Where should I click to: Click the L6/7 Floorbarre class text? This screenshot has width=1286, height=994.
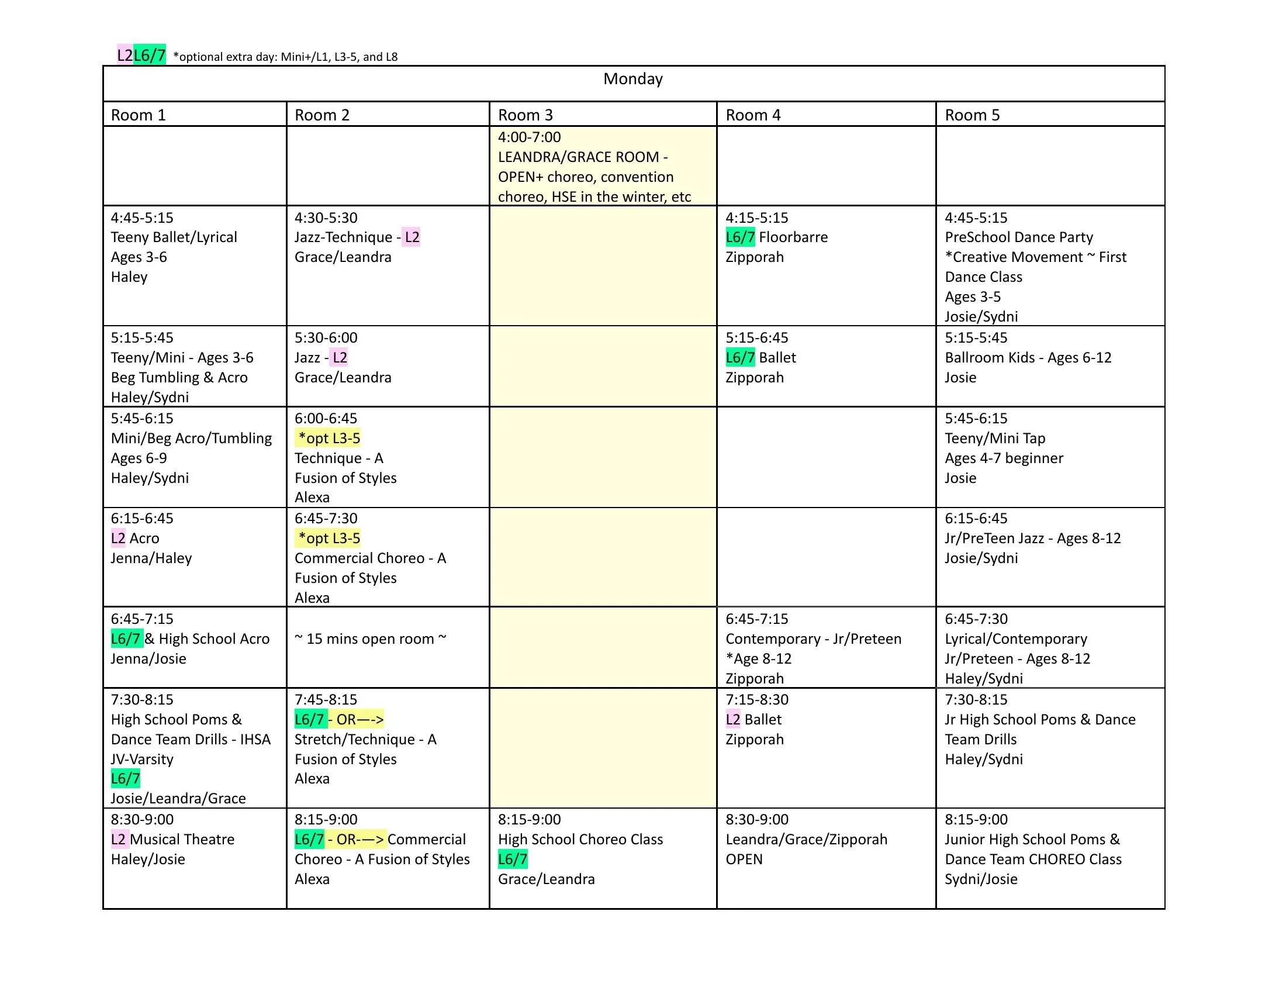click(776, 237)
